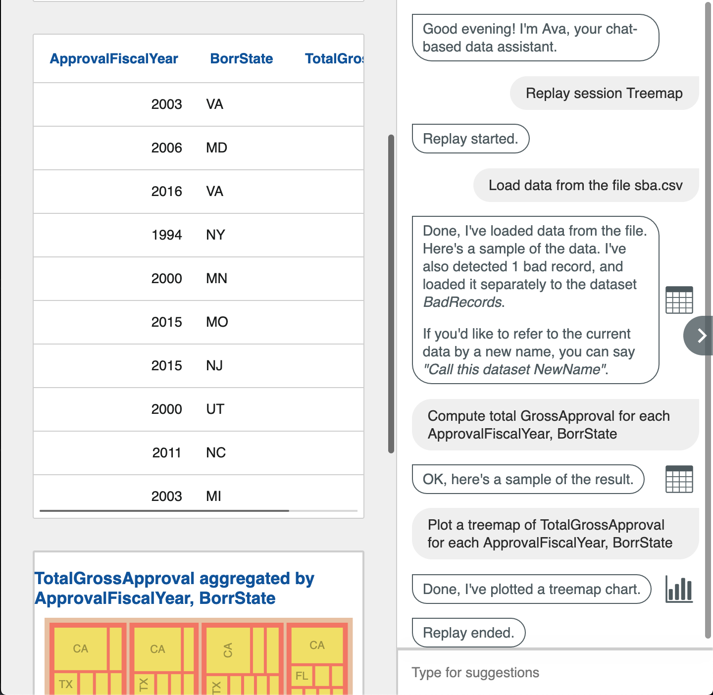Select the 2003 VA table row
The width and height of the screenshot is (713, 695).
point(198,104)
